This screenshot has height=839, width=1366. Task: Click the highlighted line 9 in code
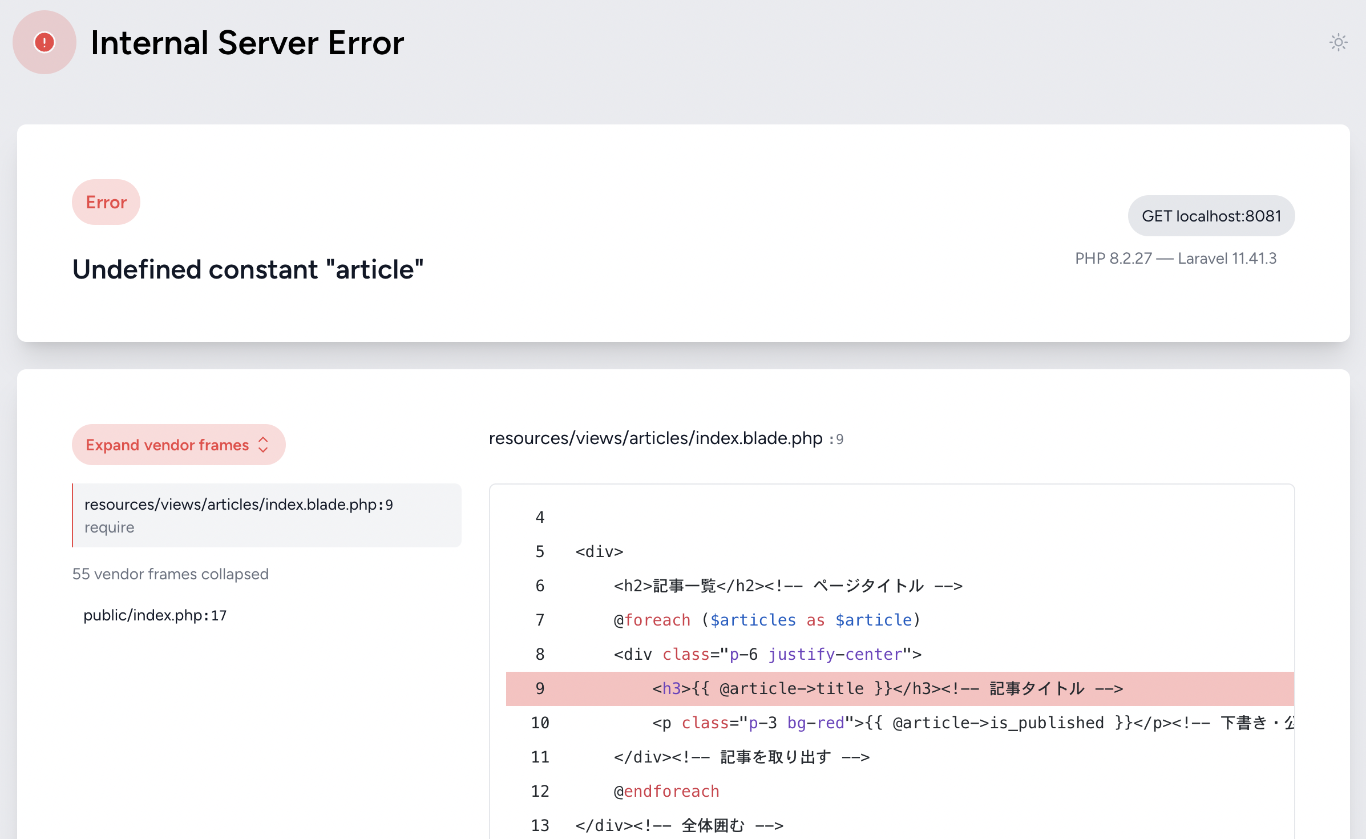(x=887, y=689)
